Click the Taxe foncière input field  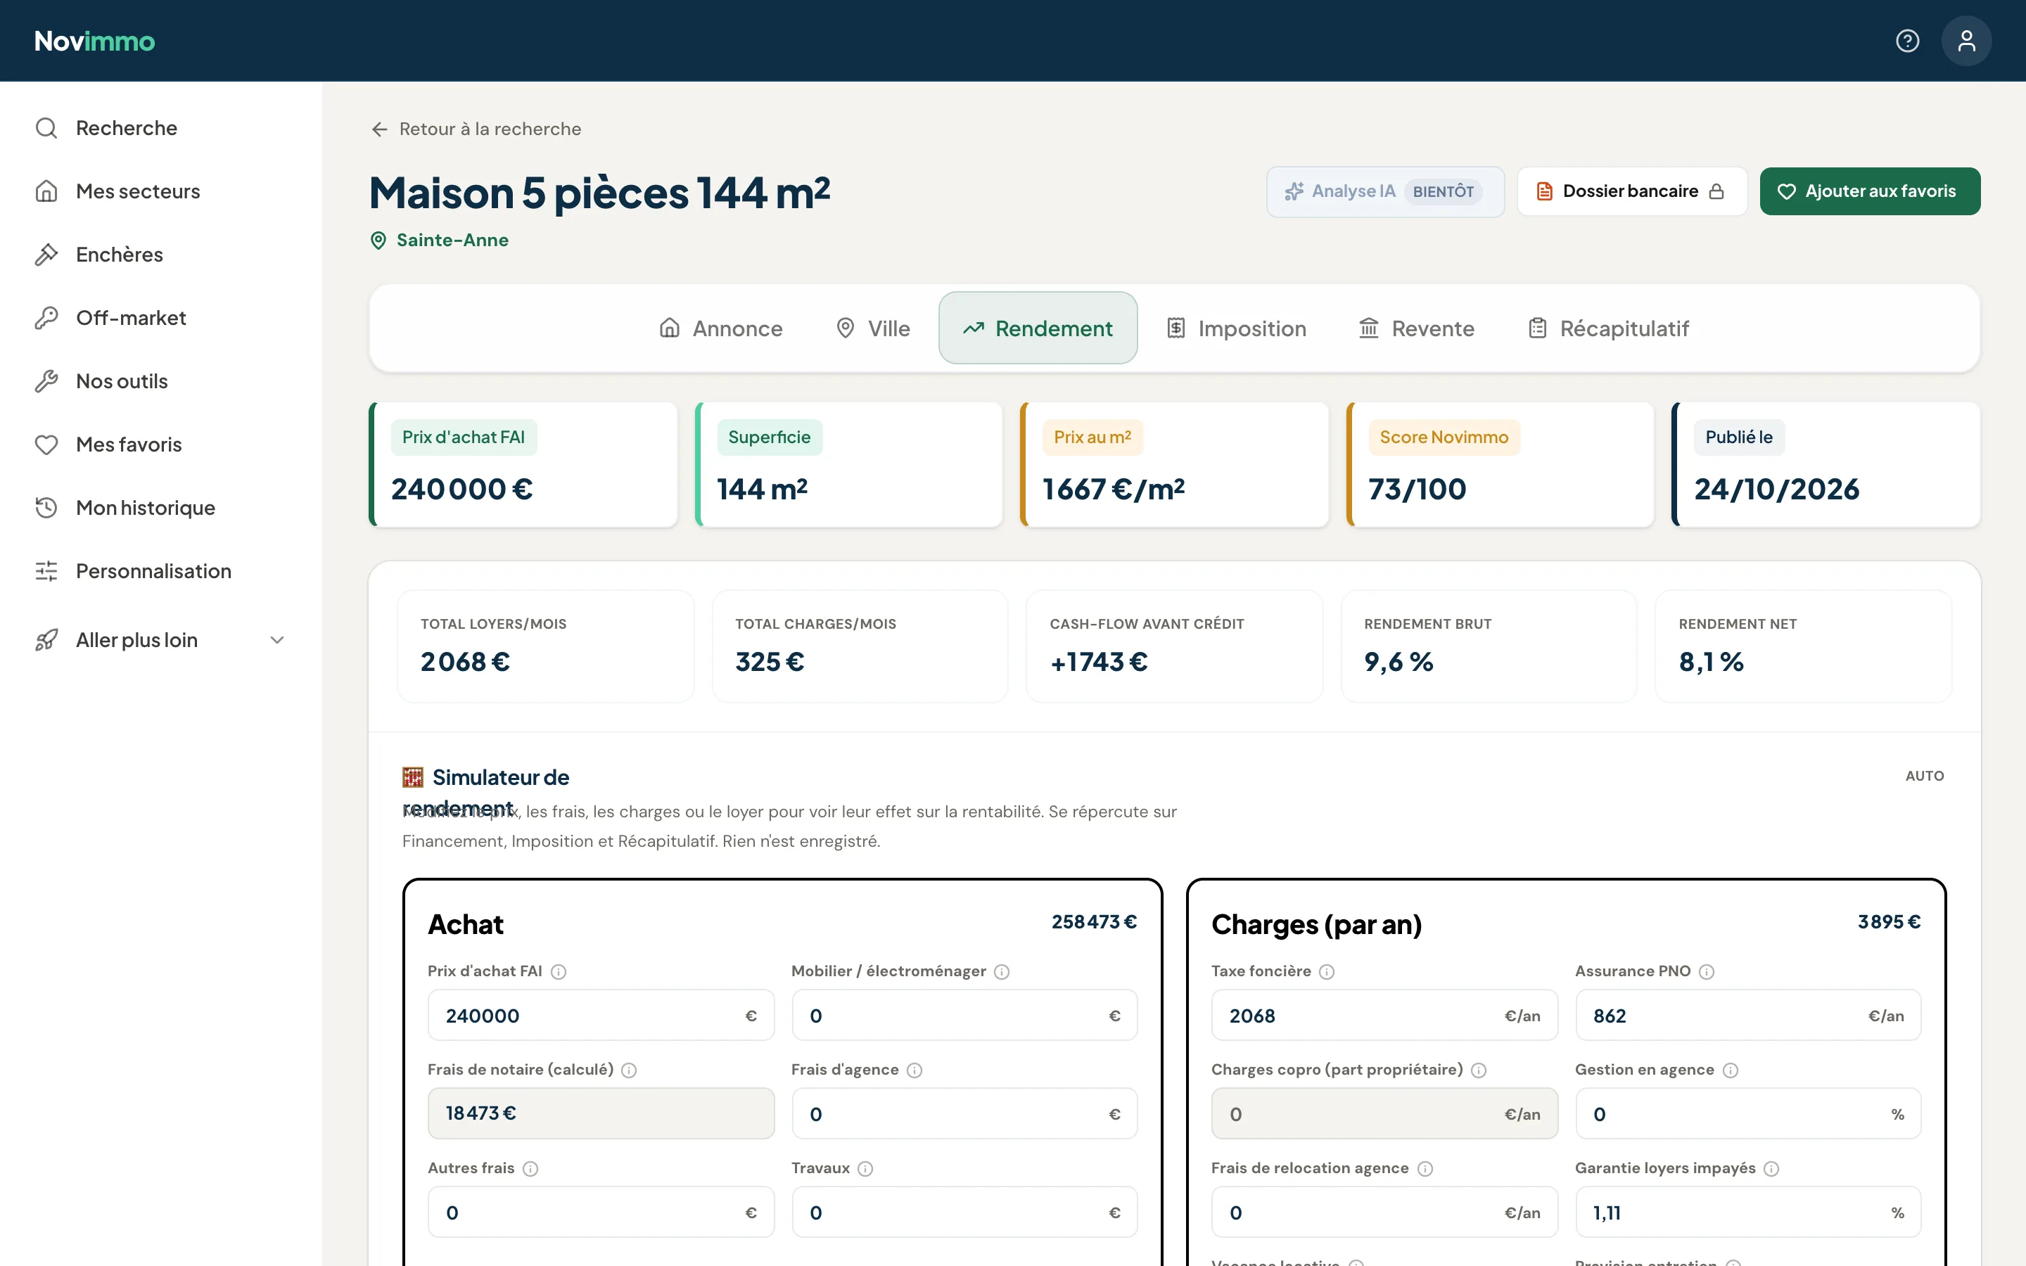(x=1384, y=1015)
